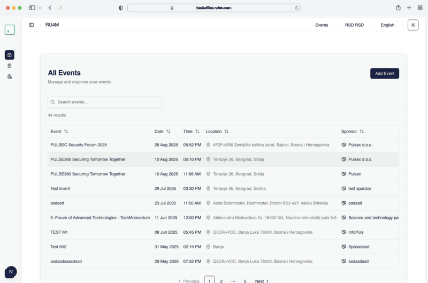Click the Search events input field
428x283 pixels.
tap(105, 102)
